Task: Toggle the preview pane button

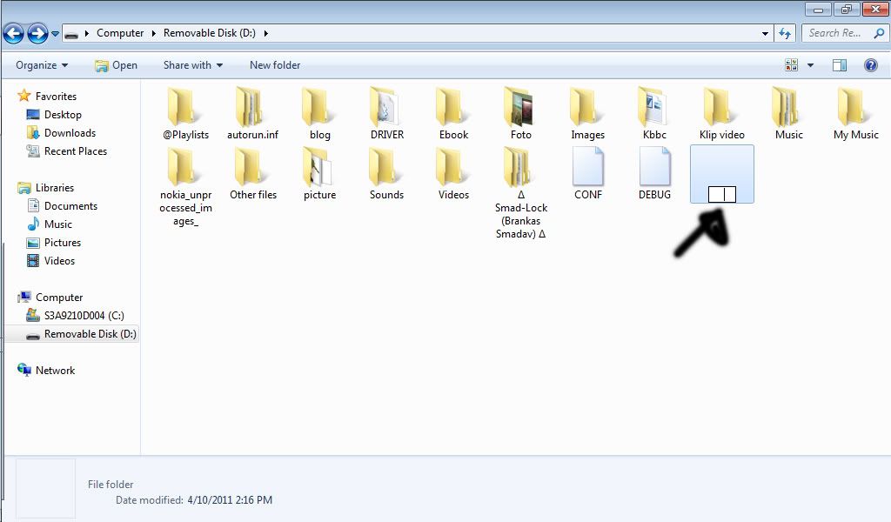Action: coord(840,65)
